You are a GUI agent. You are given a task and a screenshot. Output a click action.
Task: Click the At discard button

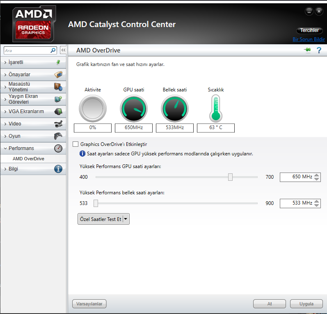[x=270, y=304]
